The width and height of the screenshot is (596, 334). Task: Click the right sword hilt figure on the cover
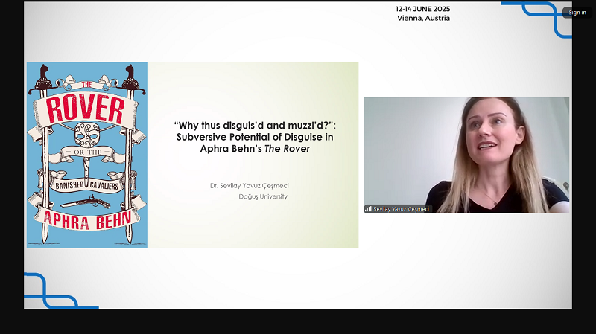tap(130, 78)
